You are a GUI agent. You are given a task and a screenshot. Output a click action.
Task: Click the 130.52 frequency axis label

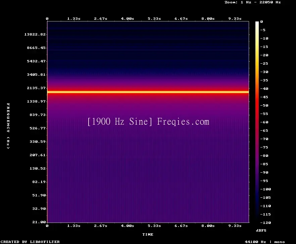(x=38, y=168)
